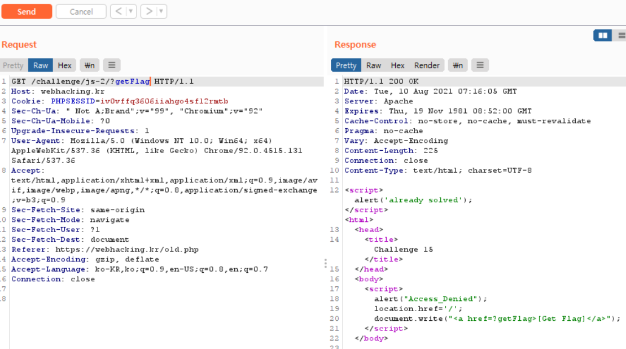Click the location.href line in response
The width and height of the screenshot is (626, 349).
(x=418, y=309)
